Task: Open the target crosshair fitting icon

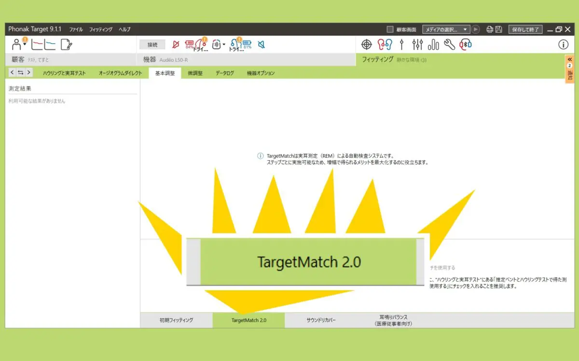Action: [367, 45]
